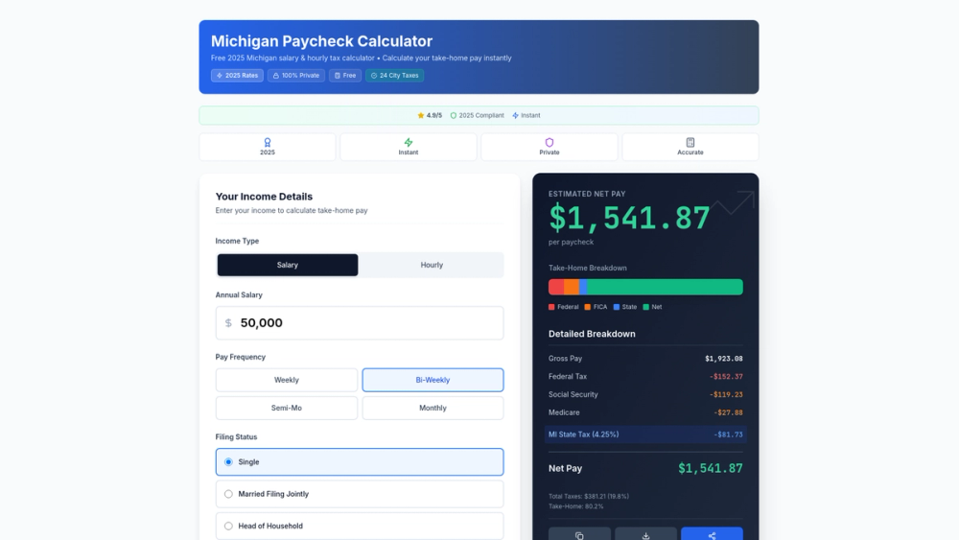Select the Salary income type

click(288, 265)
